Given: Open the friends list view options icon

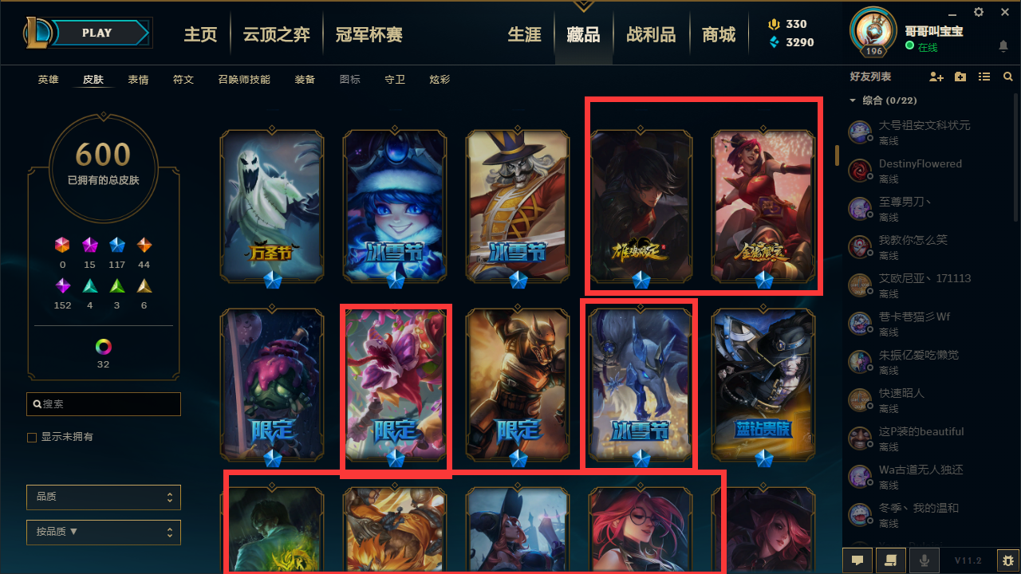Looking at the screenshot, I should [984, 77].
